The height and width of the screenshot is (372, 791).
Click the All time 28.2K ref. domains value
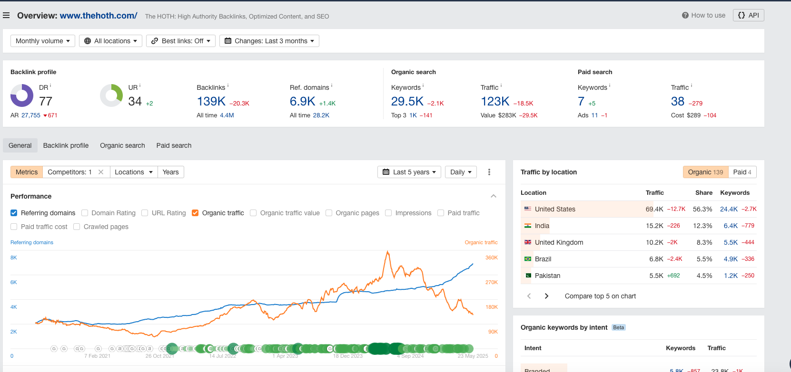click(x=321, y=115)
